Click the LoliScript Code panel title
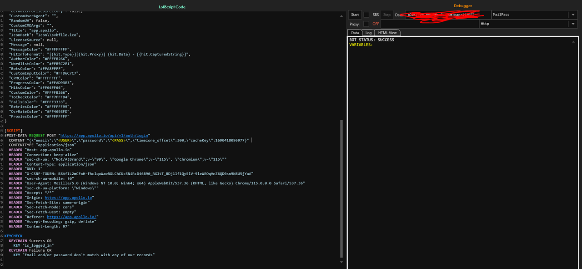Viewport: 582px width, 269px height. [172, 7]
